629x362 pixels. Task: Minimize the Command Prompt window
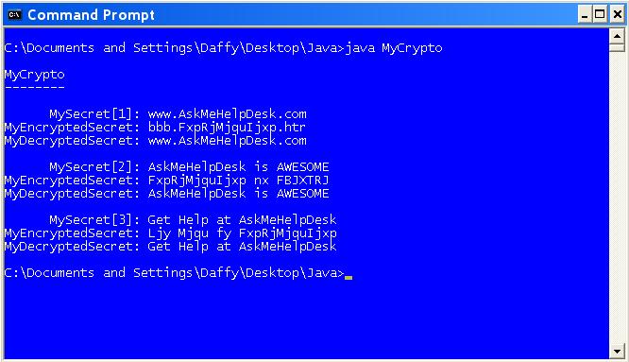(x=584, y=15)
